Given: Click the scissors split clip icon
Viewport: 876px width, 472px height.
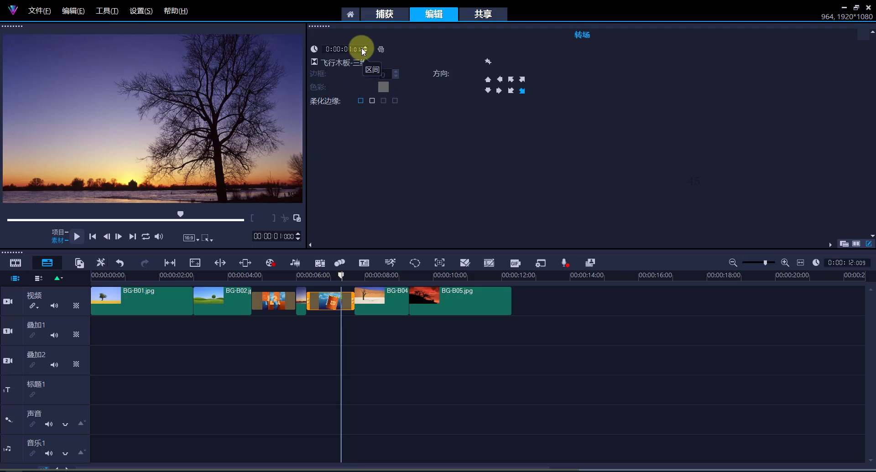Looking at the screenshot, I should pyautogui.click(x=285, y=218).
